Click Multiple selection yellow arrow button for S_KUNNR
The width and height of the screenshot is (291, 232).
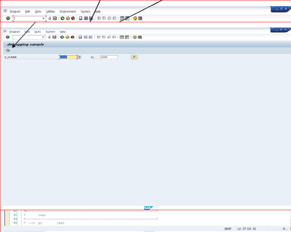pos(134,57)
